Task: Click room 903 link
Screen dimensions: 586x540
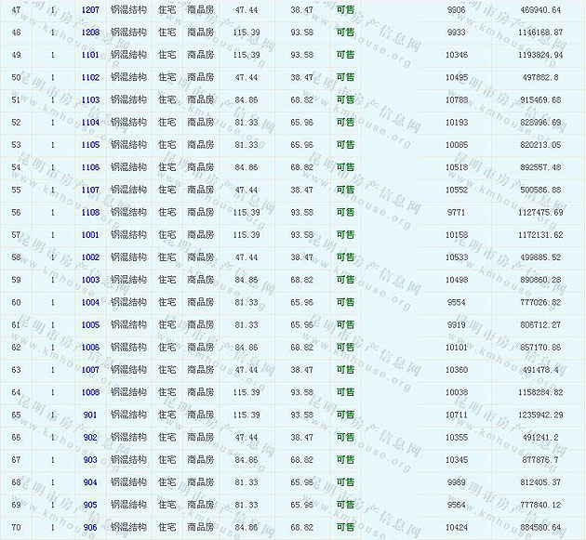Action: pyautogui.click(x=90, y=460)
